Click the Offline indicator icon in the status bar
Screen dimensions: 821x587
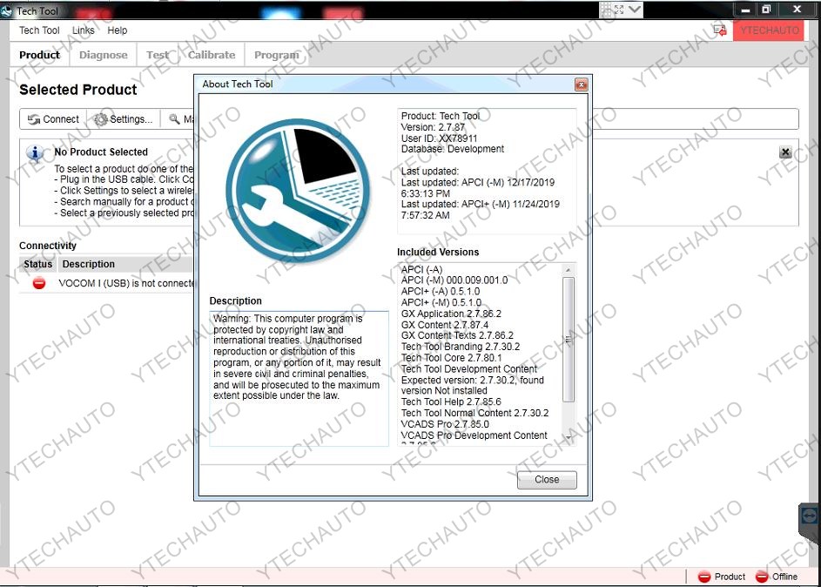[x=762, y=576]
